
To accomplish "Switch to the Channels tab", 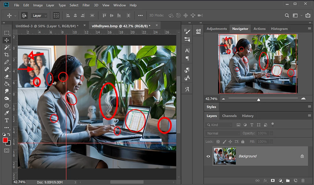I will 229,116.
